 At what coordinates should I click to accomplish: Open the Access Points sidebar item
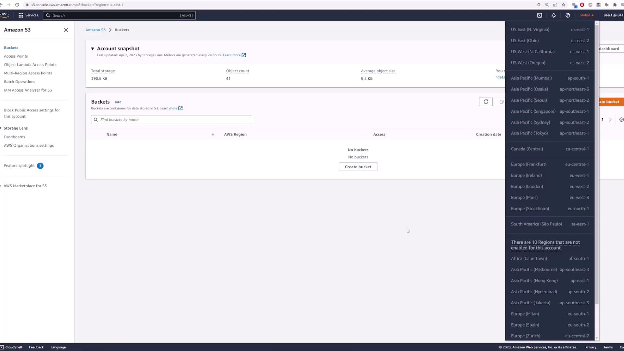16,56
